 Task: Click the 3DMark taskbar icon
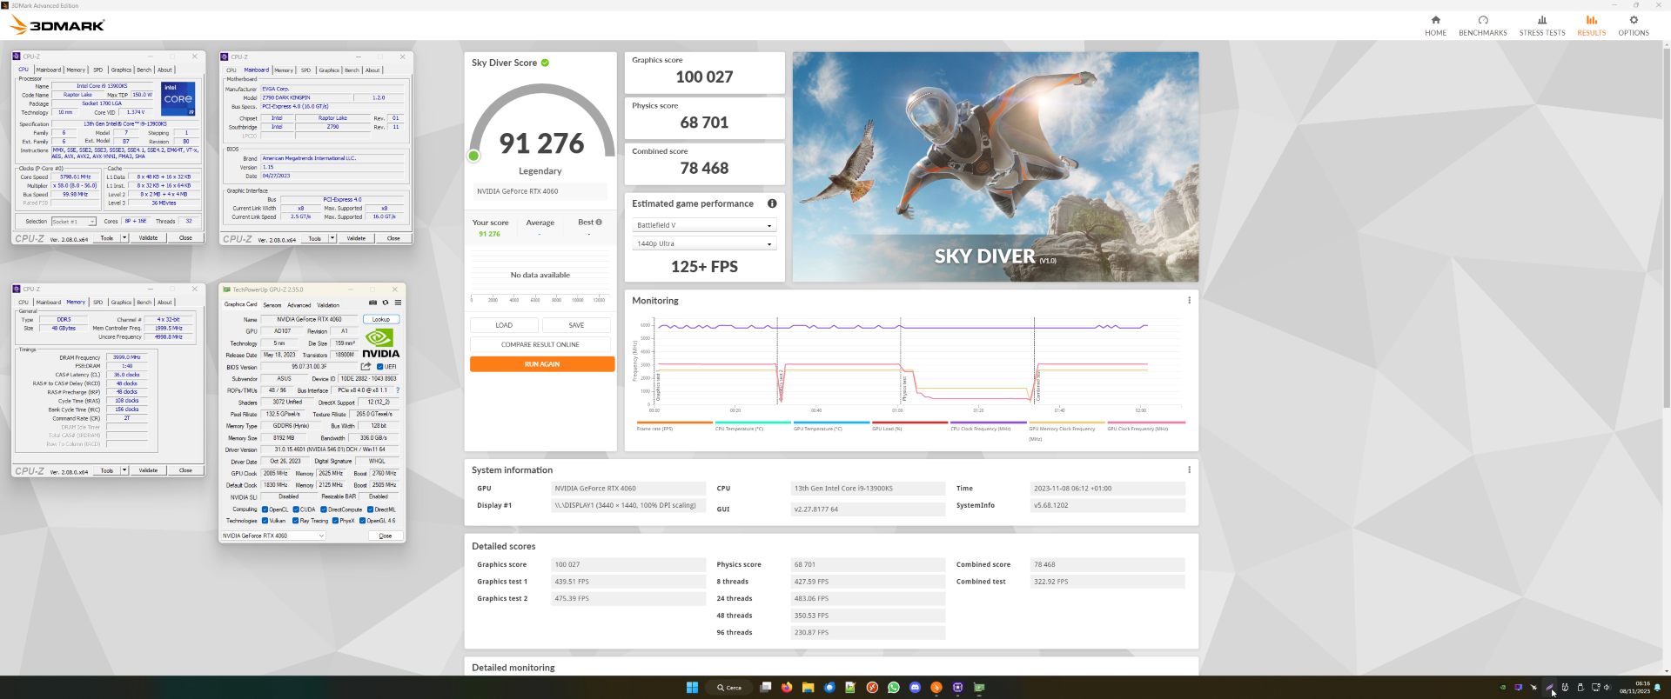coord(936,687)
